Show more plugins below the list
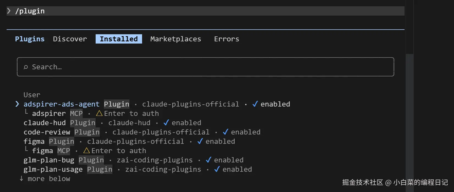 click(x=49, y=179)
